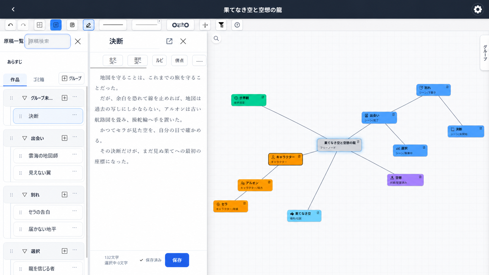The width and height of the screenshot is (489, 275).
Task: Collapse the 別れ group triangle
Action: pyautogui.click(x=25, y=195)
